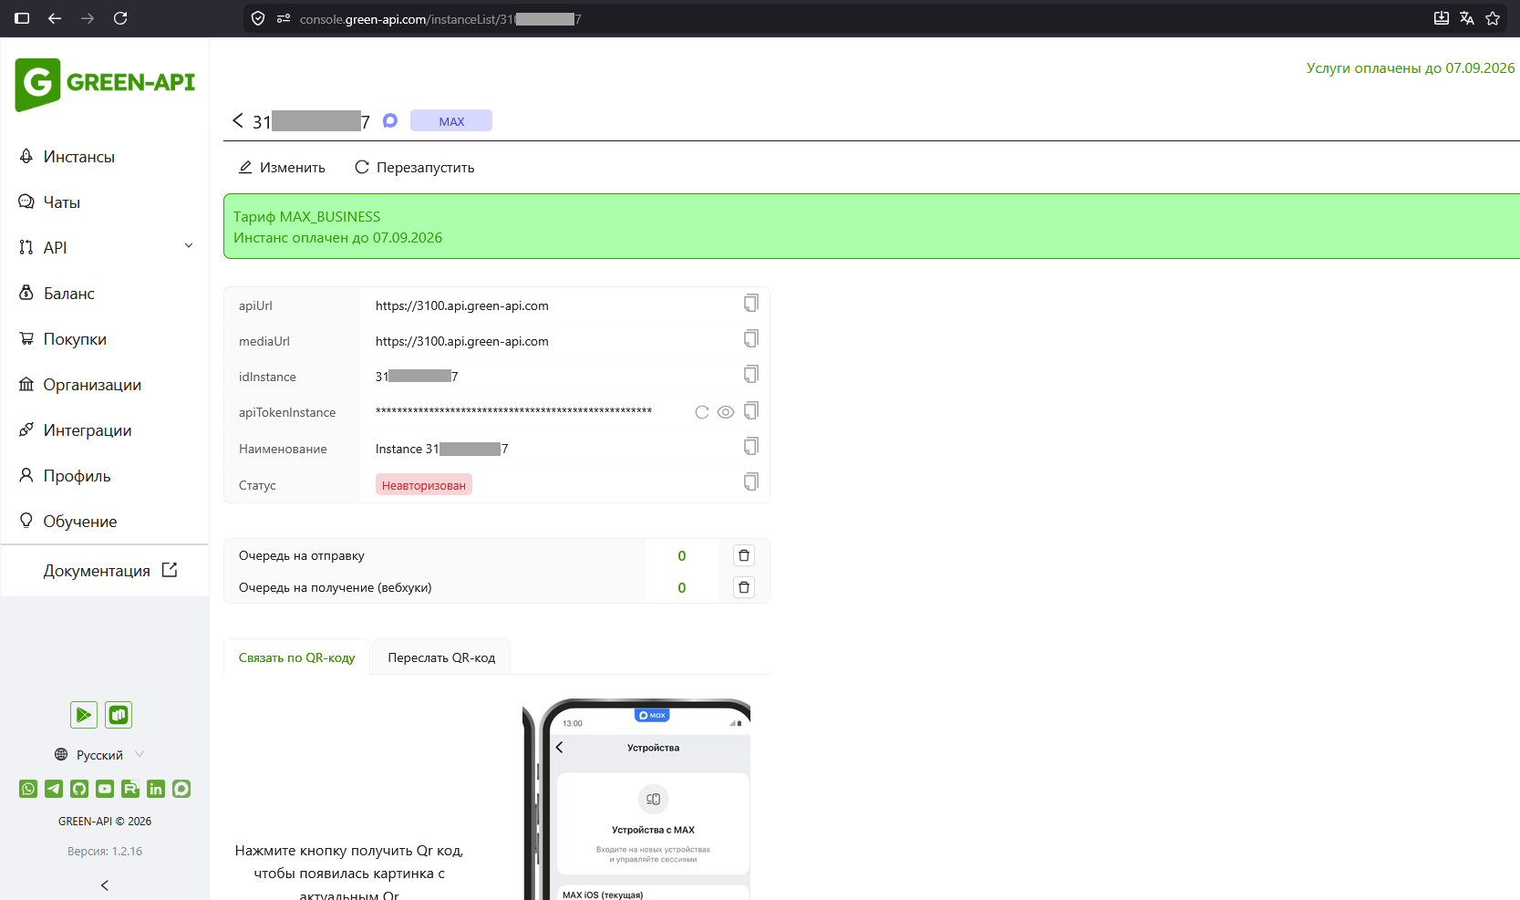Screen dimensions: 1520x900
Task: Show the hidden apiTokenInstance with the eye icon
Action: 726,412
